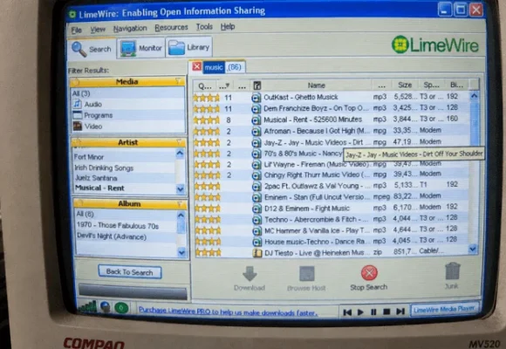
Task: Open the Navigation menu
Action: (130, 29)
